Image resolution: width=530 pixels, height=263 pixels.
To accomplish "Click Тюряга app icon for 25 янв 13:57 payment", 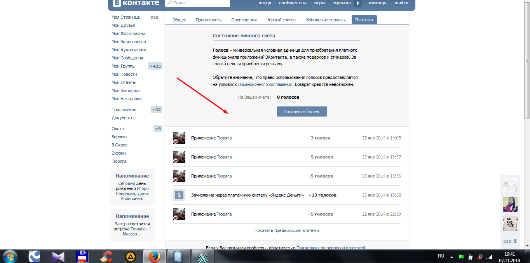I will [179, 157].
